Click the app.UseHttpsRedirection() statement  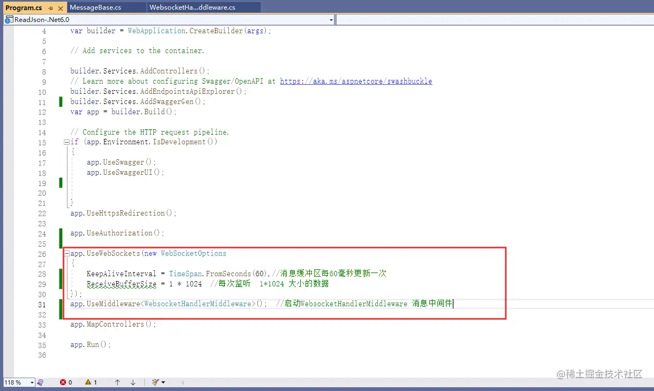click(x=123, y=213)
